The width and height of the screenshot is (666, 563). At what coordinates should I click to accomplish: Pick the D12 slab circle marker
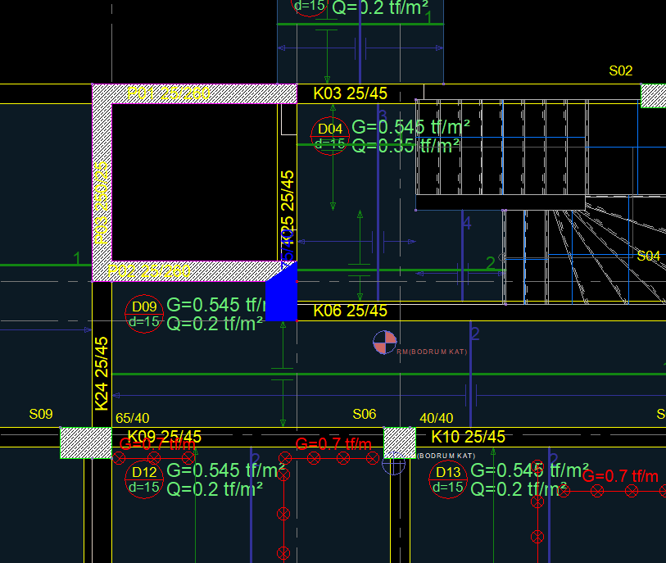(x=144, y=479)
